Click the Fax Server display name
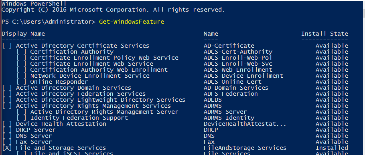The image size is (365, 155). click(34, 142)
